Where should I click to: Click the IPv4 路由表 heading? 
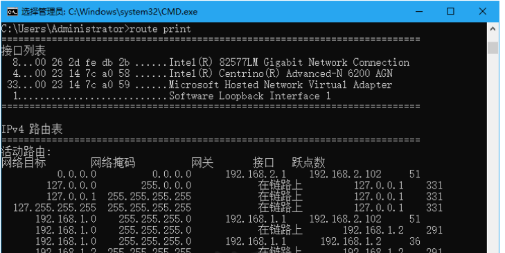[x=32, y=129]
